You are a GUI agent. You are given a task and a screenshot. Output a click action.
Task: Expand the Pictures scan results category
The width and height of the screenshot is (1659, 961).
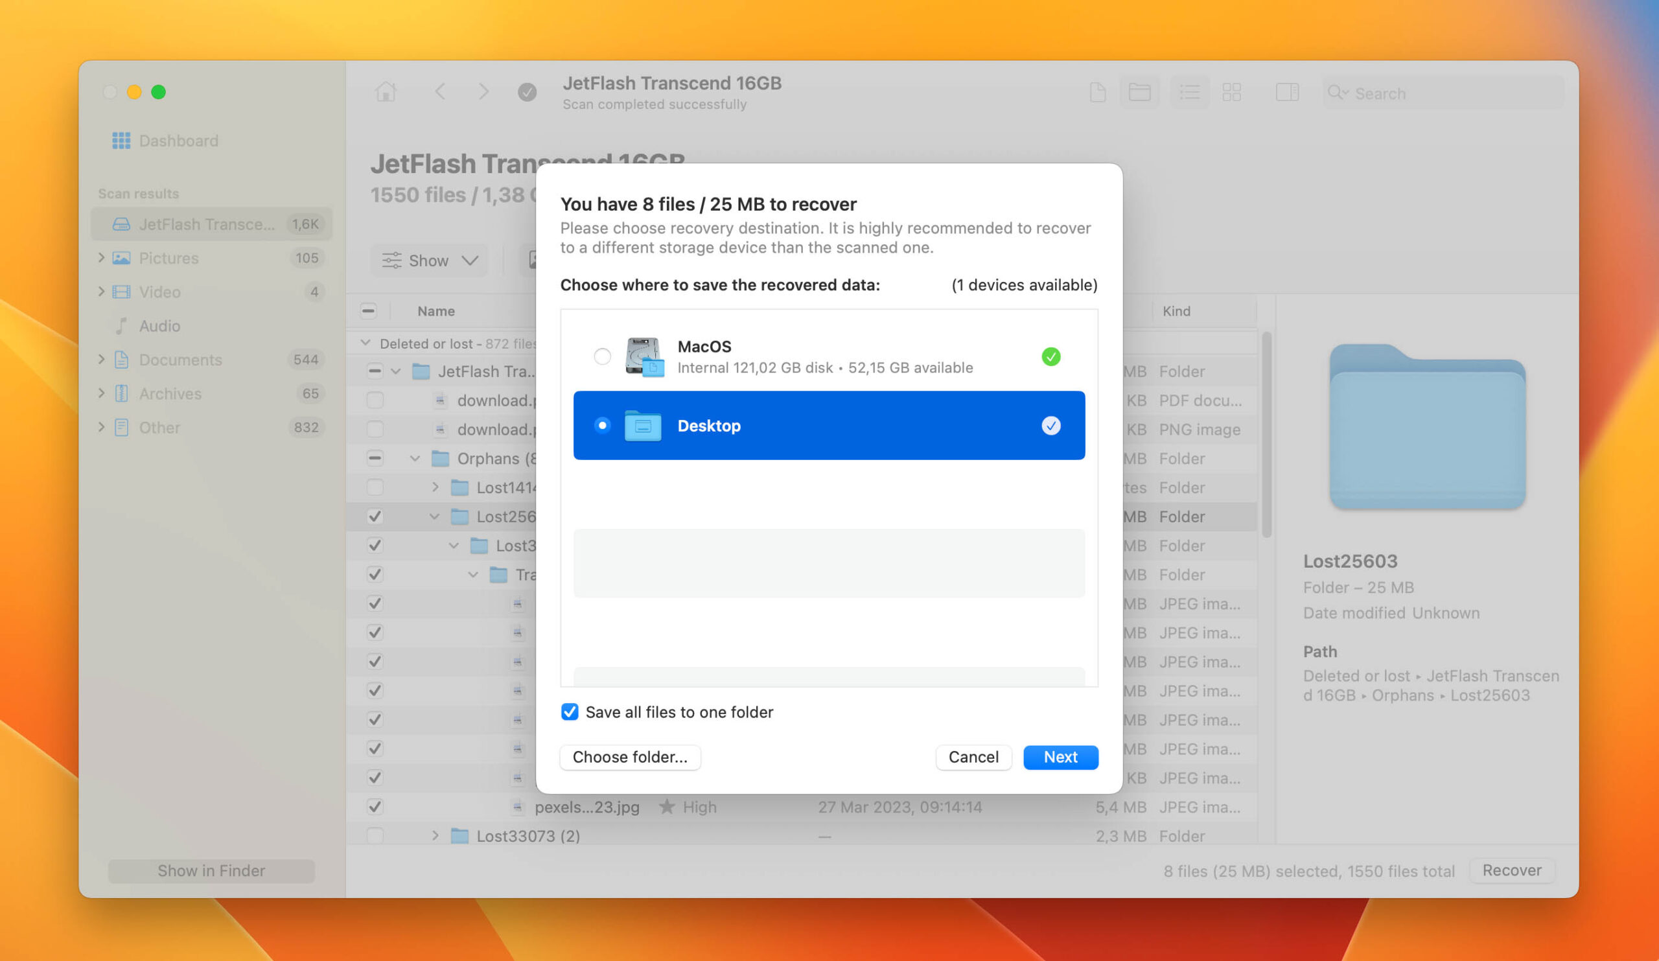click(x=102, y=257)
